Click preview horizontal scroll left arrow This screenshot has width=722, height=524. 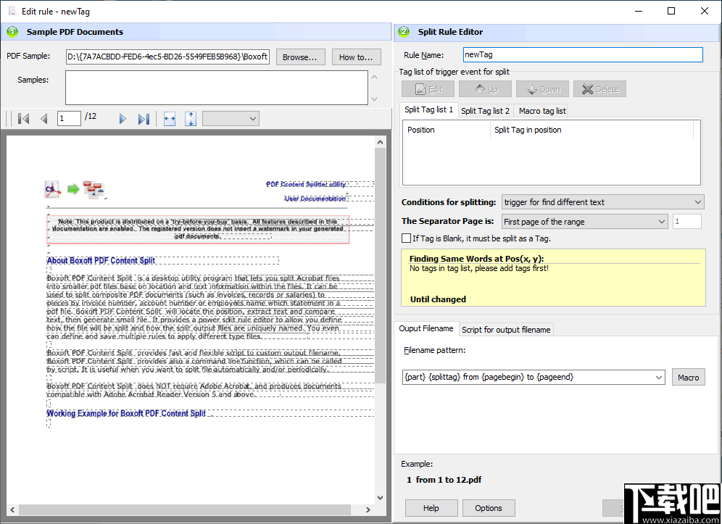12,510
